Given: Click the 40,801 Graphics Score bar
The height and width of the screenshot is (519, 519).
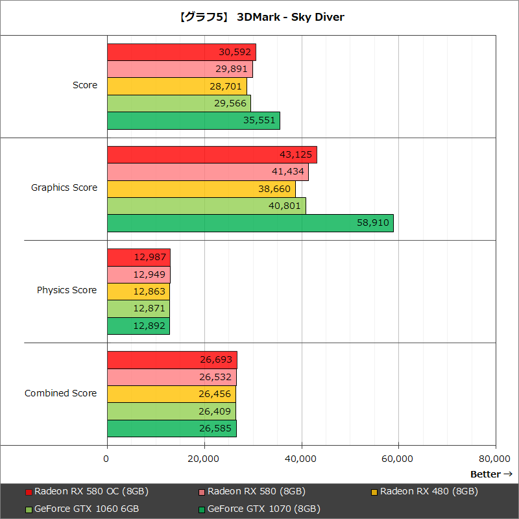Looking at the screenshot, I should point(206,206).
